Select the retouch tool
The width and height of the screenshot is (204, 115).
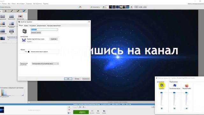pos(3,31)
